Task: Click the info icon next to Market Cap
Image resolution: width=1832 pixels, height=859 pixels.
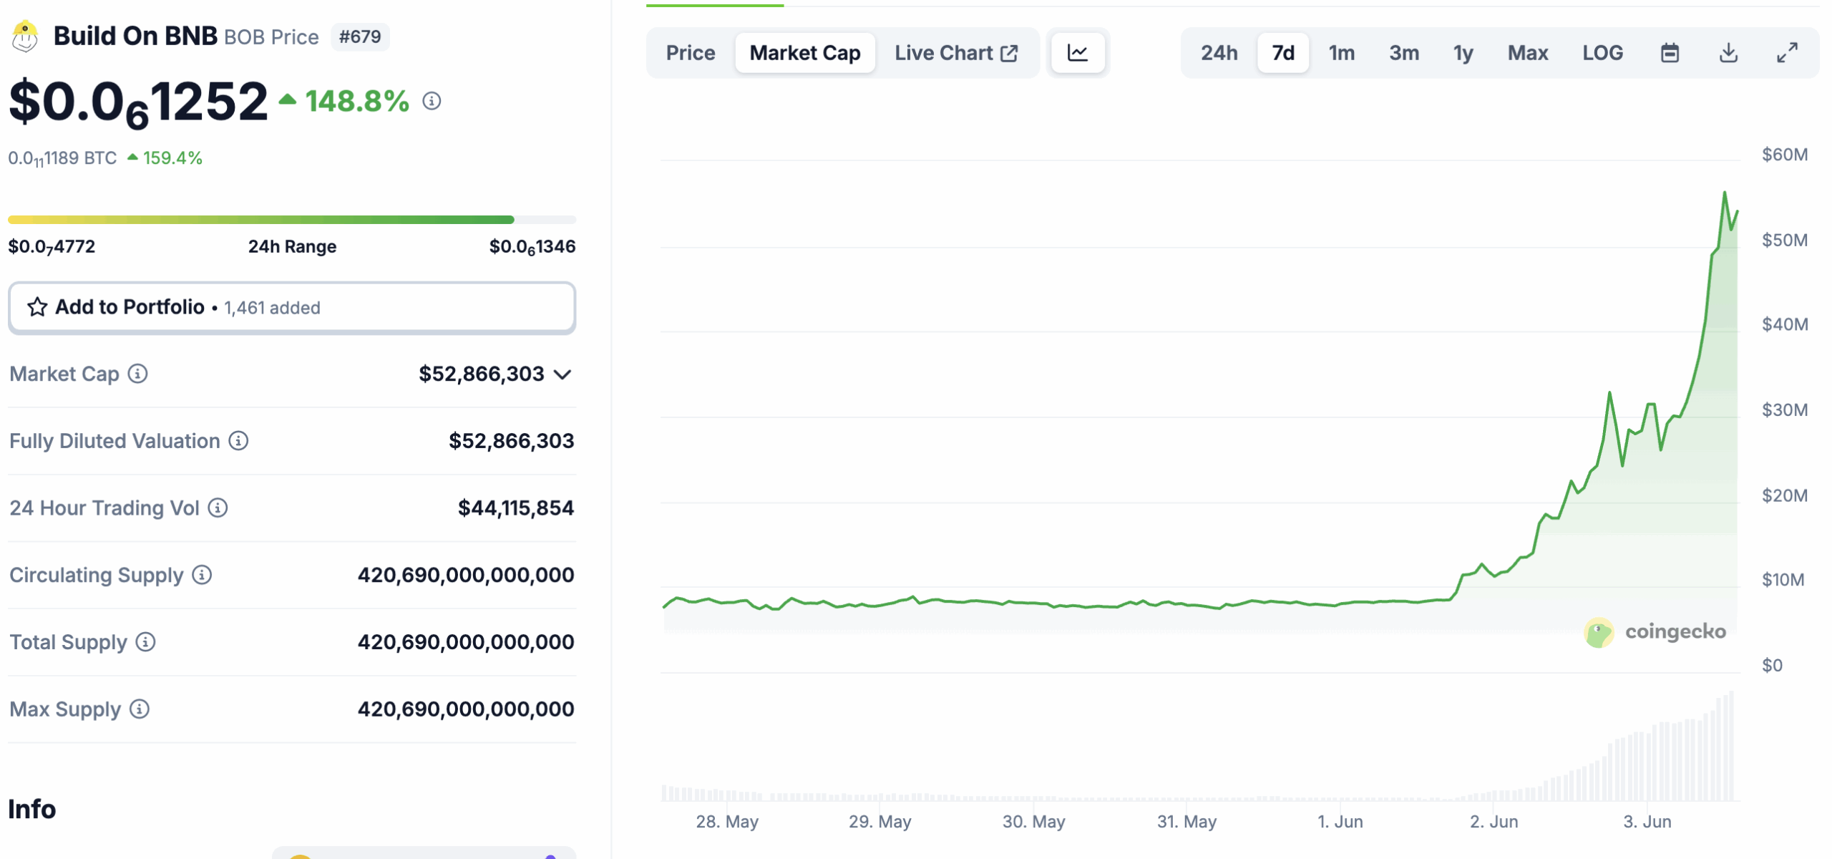Action: (x=138, y=374)
